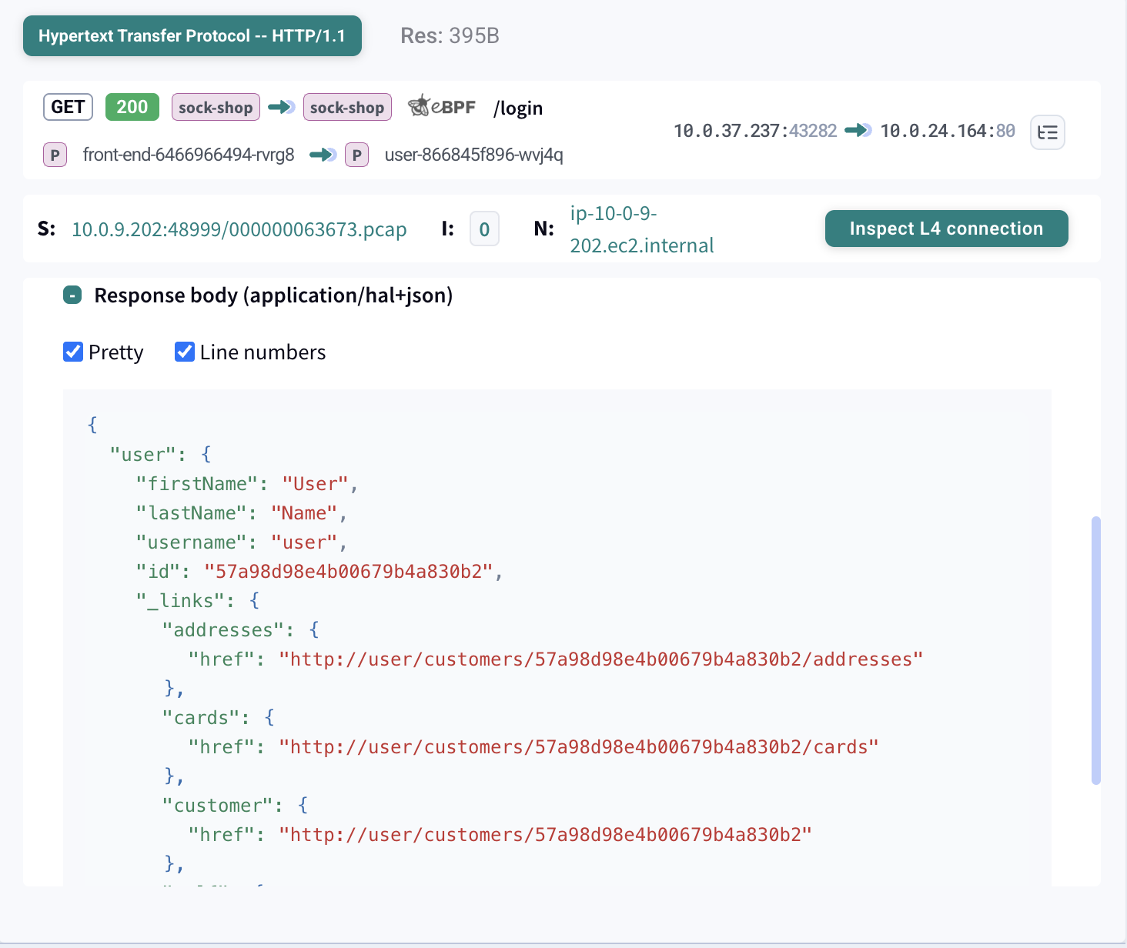1127x948 pixels.
Task: Click the GET method badge
Action: tap(67, 107)
